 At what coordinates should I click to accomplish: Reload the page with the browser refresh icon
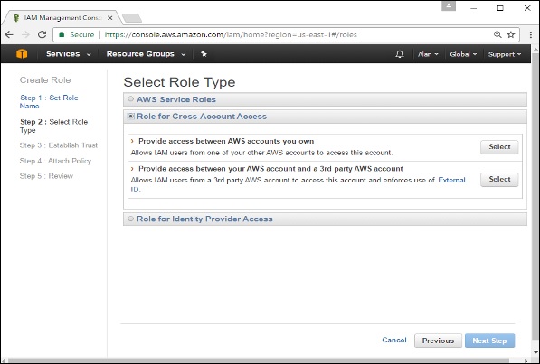click(42, 34)
